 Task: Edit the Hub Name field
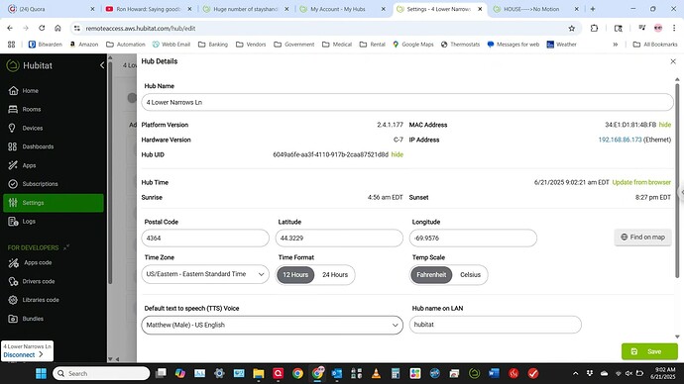[x=407, y=102]
